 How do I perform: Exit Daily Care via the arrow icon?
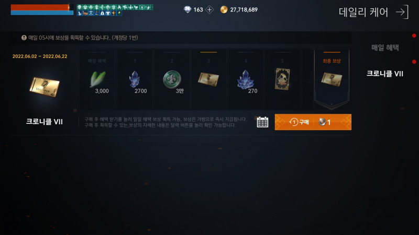pyautogui.click(x=402, y=12)
